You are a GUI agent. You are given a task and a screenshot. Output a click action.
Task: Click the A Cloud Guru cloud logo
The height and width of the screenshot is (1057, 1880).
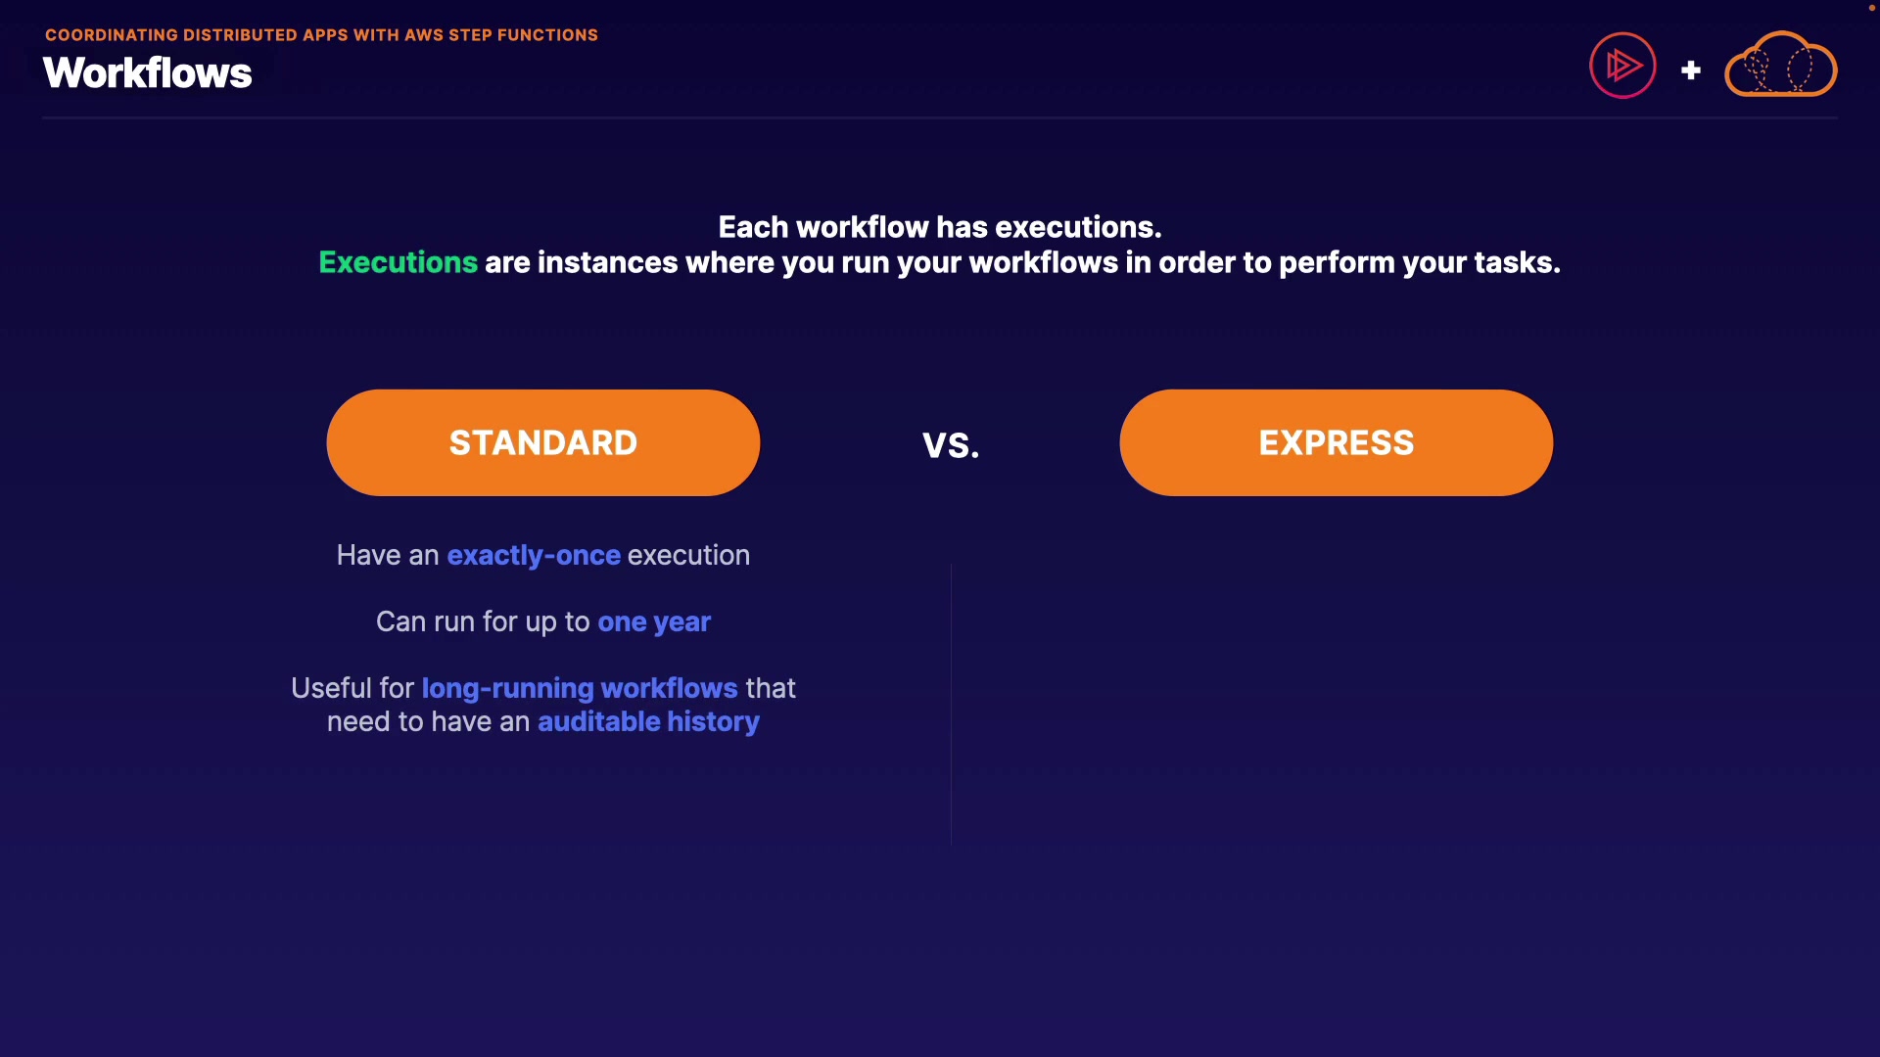pos(1780,66)
